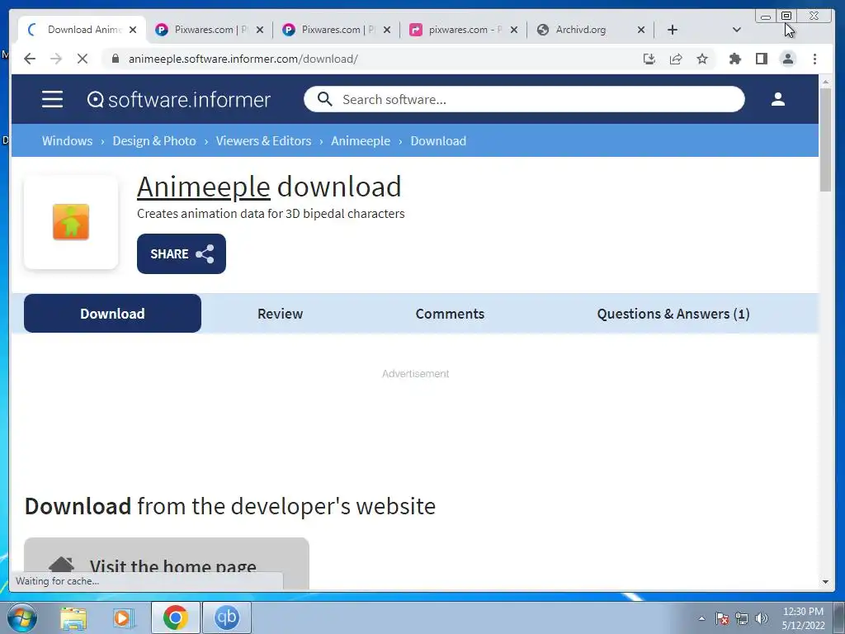This screenshot has height=634, width=845.
Task: Click scrollbar down arrow
Action: pyautogui.click(x=825, y=582)
